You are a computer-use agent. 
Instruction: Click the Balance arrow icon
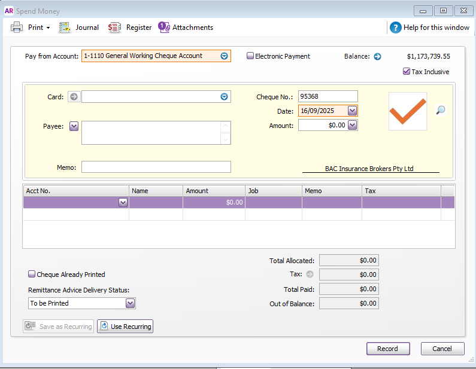point(377,57)
